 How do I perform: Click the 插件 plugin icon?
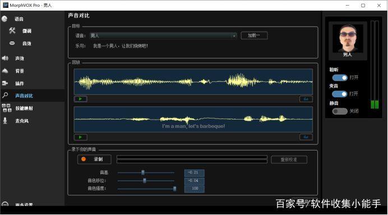(4, 83)
